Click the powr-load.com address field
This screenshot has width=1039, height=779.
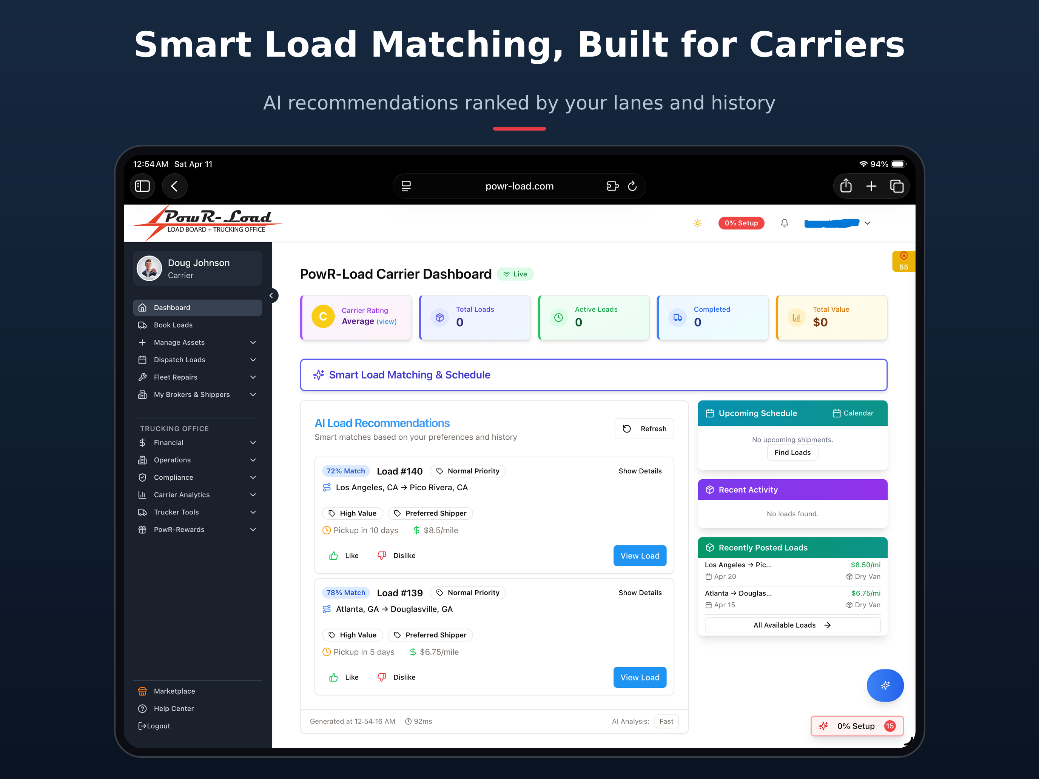pos(519,186)
